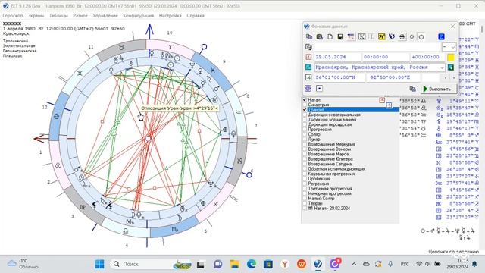Click the time offset field +00:00:00
485x273 pixels.
pyautogui.click(x=427, y=57)
